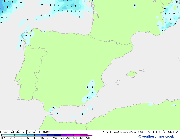Select legend swatch between 40 and 45
This screenshot has height=139, width=180.
[77, 135]
